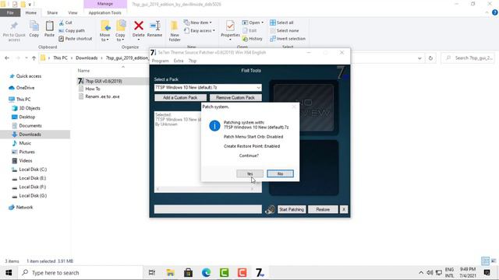This screenshot has height=280, width=499.
Task: Open the Easy access dropdown
Action: tap(200, 31)
